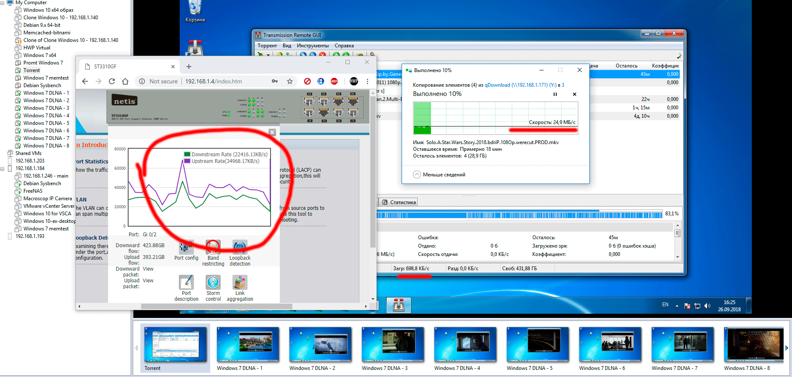Open the Торрент menu
The width and height of the screenshot is (792, 377).
267,46
